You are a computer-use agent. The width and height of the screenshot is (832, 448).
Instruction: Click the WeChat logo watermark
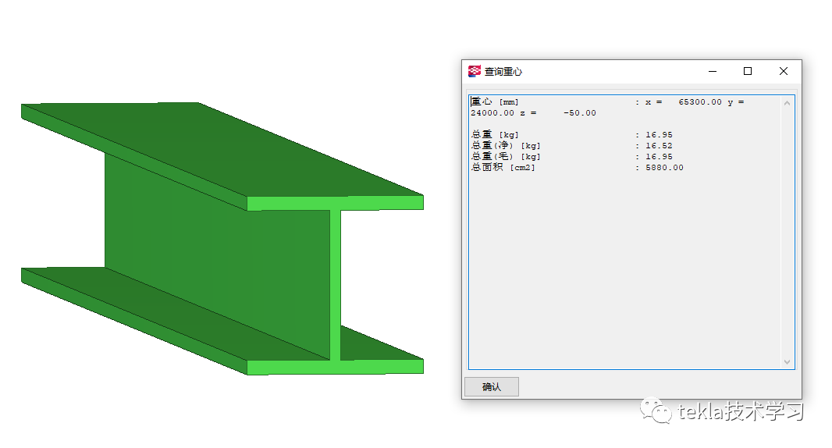click(656, 411)
